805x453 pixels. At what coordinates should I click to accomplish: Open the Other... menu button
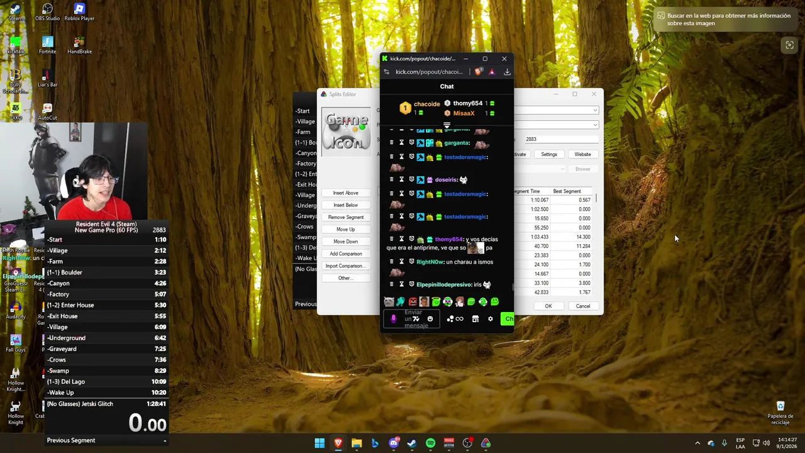tap(345, 278)
